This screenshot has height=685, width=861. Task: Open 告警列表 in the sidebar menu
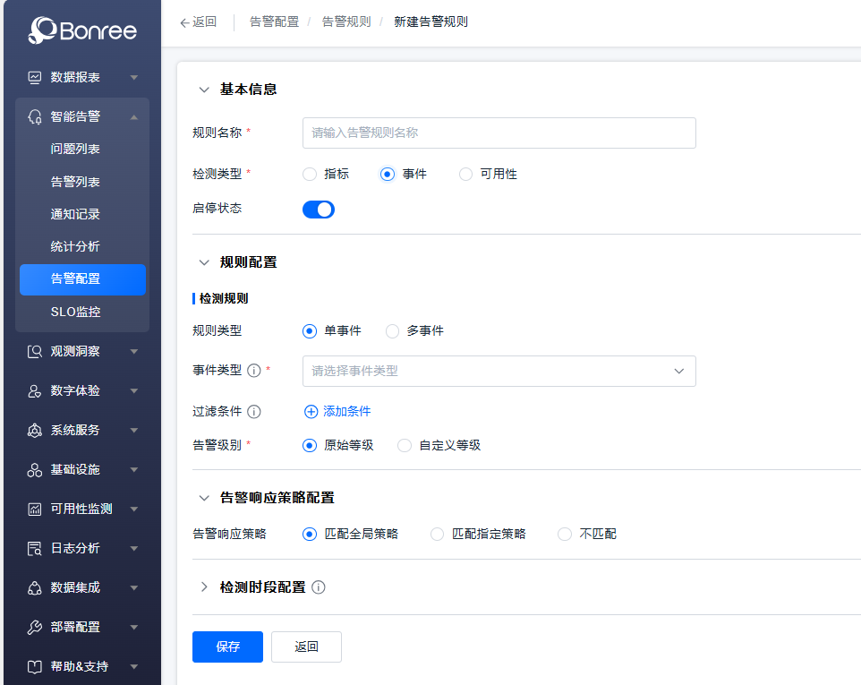(75, 182)
